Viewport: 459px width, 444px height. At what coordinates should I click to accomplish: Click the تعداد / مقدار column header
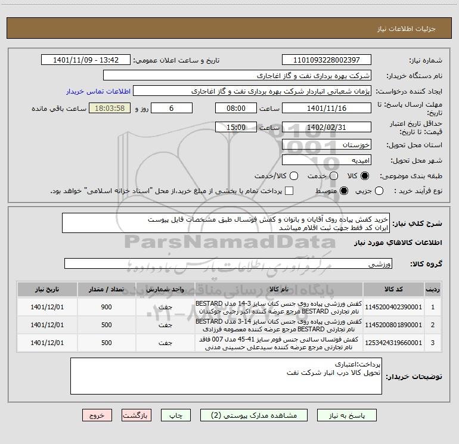click(106, 289)
